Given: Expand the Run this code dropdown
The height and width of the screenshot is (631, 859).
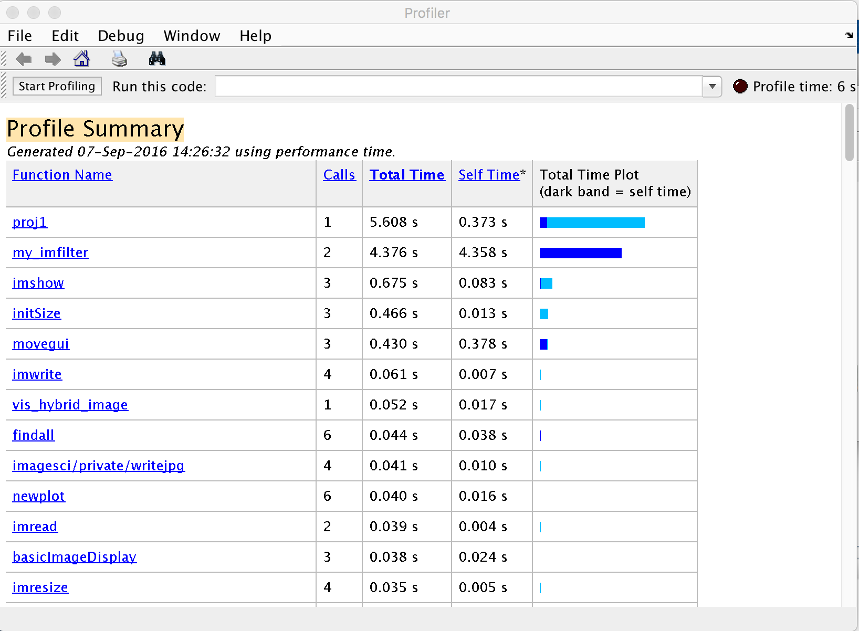Looking at the screenshot, I should pyautogui.click(x=712, y=86).
